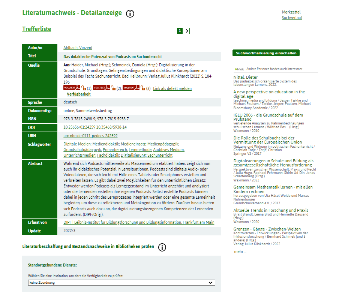Open the institution dropdown 'keine Zuordnung'
Viewport: 342px width, 292px height.
pyautogui.click(x=121, y=283)
